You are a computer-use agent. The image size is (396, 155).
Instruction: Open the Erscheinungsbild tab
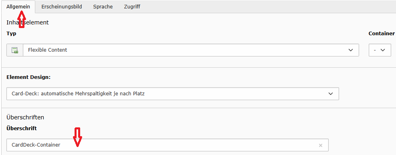(62, 7)
